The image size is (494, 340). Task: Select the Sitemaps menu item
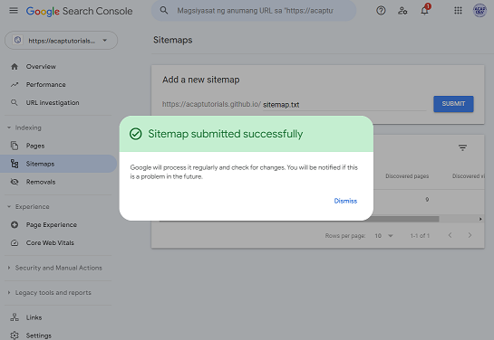click(x=58, y=164)
